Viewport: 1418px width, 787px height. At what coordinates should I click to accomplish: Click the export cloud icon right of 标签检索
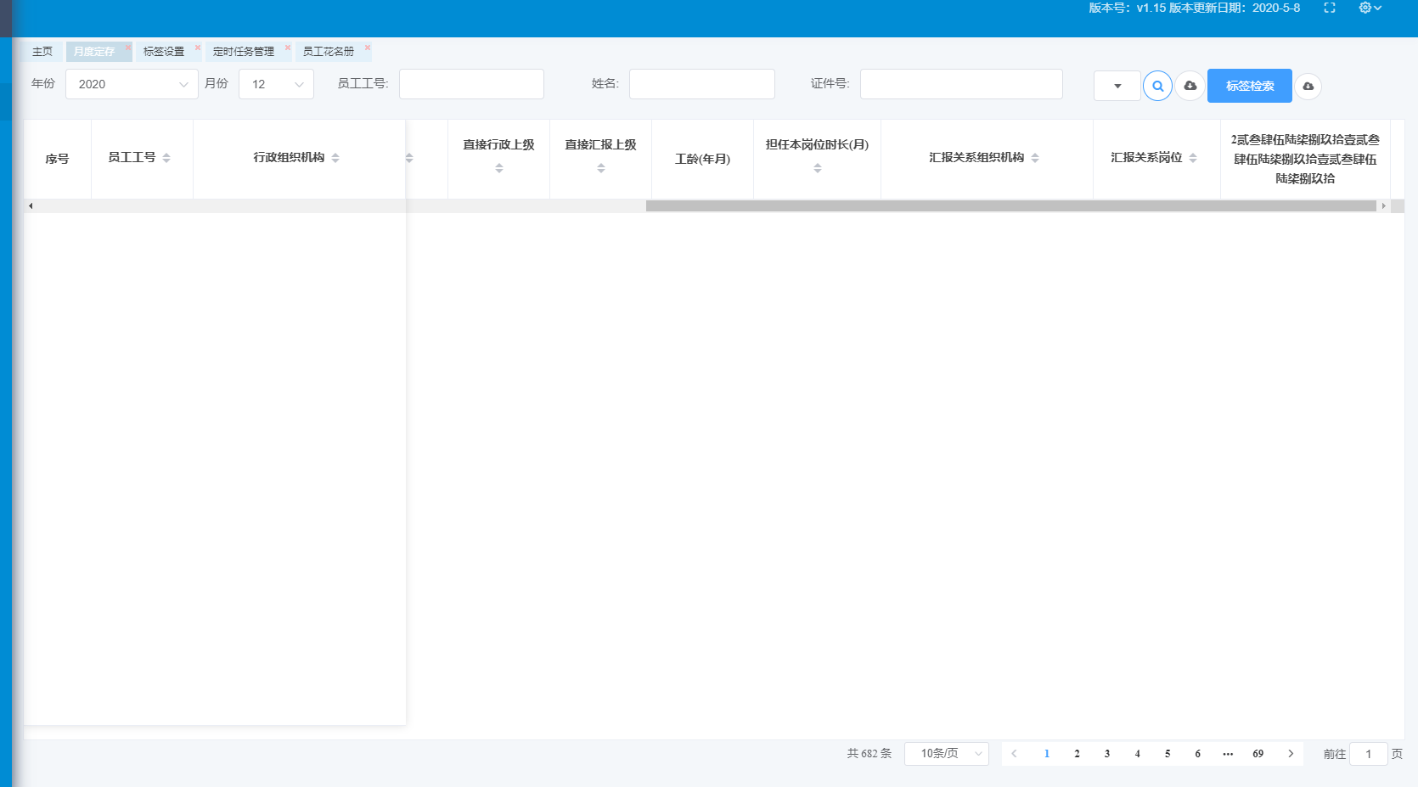pos(1308,86)
